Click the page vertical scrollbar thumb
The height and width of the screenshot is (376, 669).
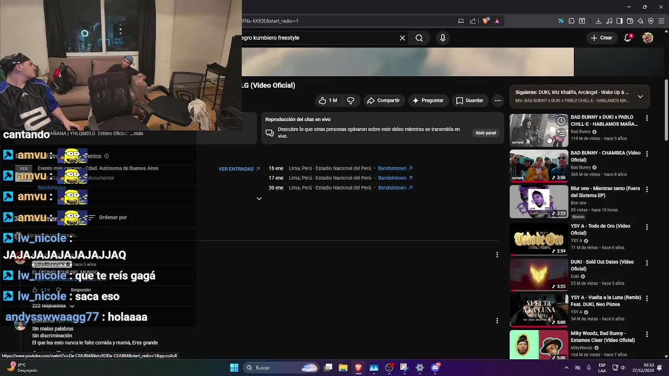pyautogui.click(x=666, y=110)
